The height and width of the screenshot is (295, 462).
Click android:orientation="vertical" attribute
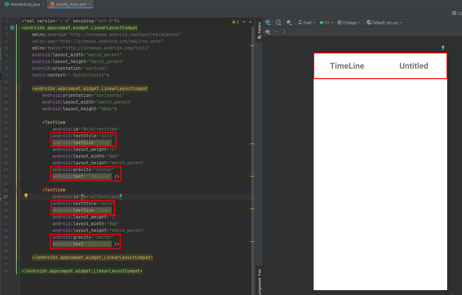pyautogui.click(x=70, y=68)
